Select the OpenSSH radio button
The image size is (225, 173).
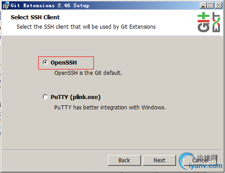point(45,62)
